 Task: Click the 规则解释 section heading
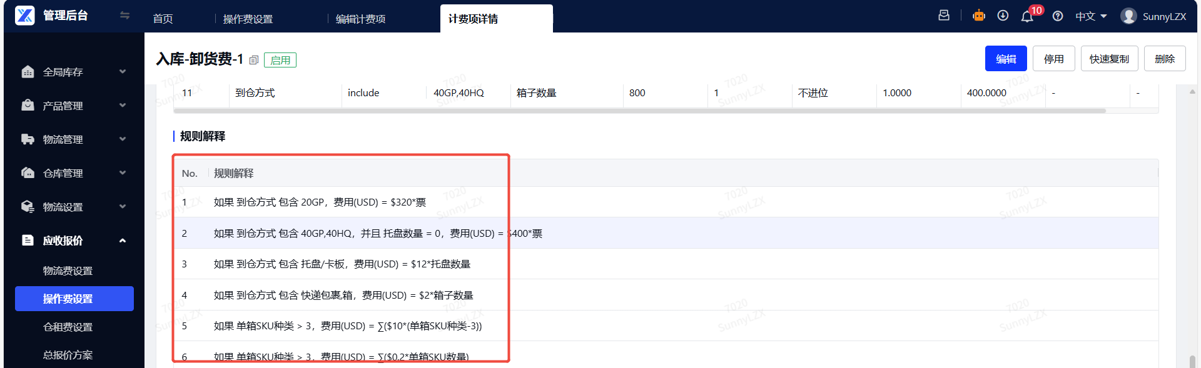(202, 136)
